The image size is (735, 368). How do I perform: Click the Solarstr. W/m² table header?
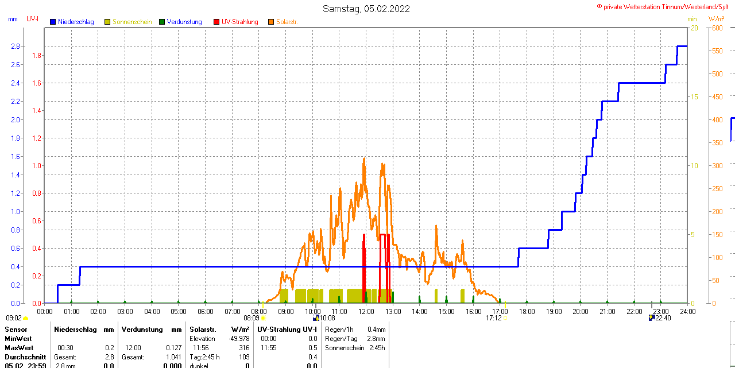(219, 330)
